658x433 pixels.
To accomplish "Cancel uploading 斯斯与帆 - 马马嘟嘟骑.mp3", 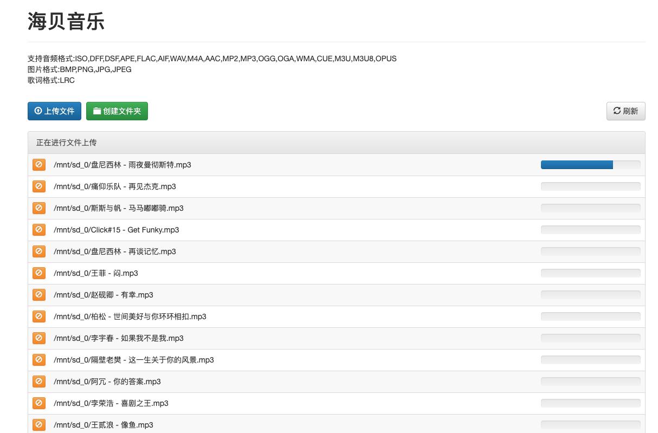I will point(38,208).
